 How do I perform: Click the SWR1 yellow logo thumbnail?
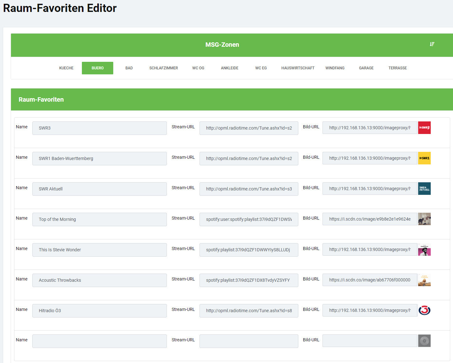424,158
